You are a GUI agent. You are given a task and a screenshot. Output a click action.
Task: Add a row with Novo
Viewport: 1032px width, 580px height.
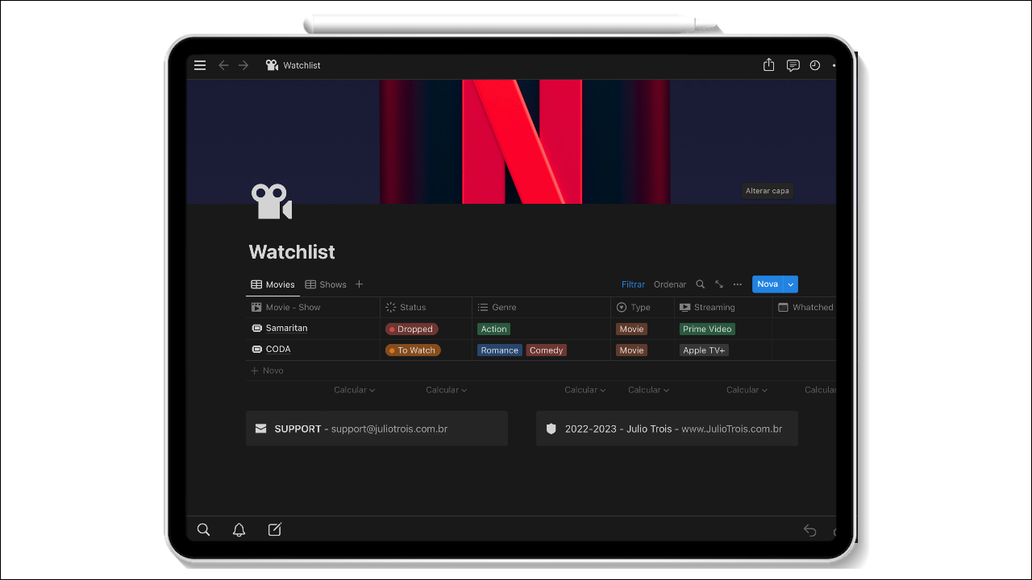[x=267, y=371]
